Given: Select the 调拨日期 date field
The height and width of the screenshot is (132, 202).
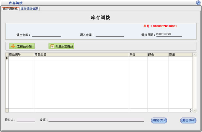Looking at the screenshot, I should click(x=169, y=34).
